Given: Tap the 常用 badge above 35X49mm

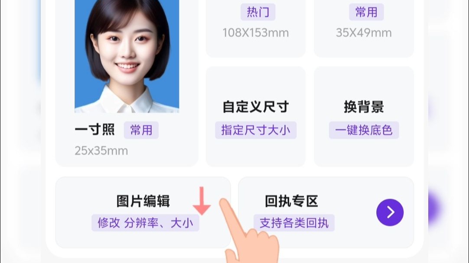Looking at the screenshot, I should tap(366, 12).
